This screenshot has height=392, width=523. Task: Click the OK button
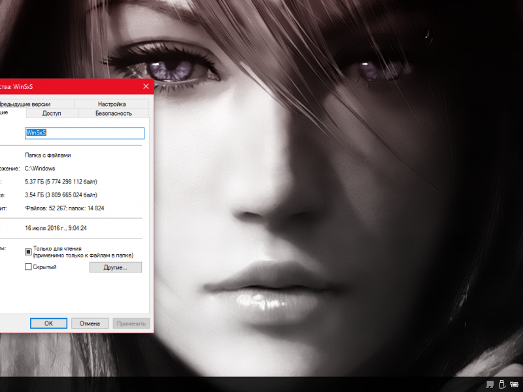click(48, 323)
